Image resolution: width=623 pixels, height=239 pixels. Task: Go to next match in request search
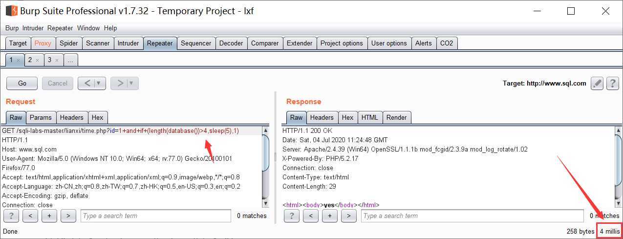[x=68, y=216]
